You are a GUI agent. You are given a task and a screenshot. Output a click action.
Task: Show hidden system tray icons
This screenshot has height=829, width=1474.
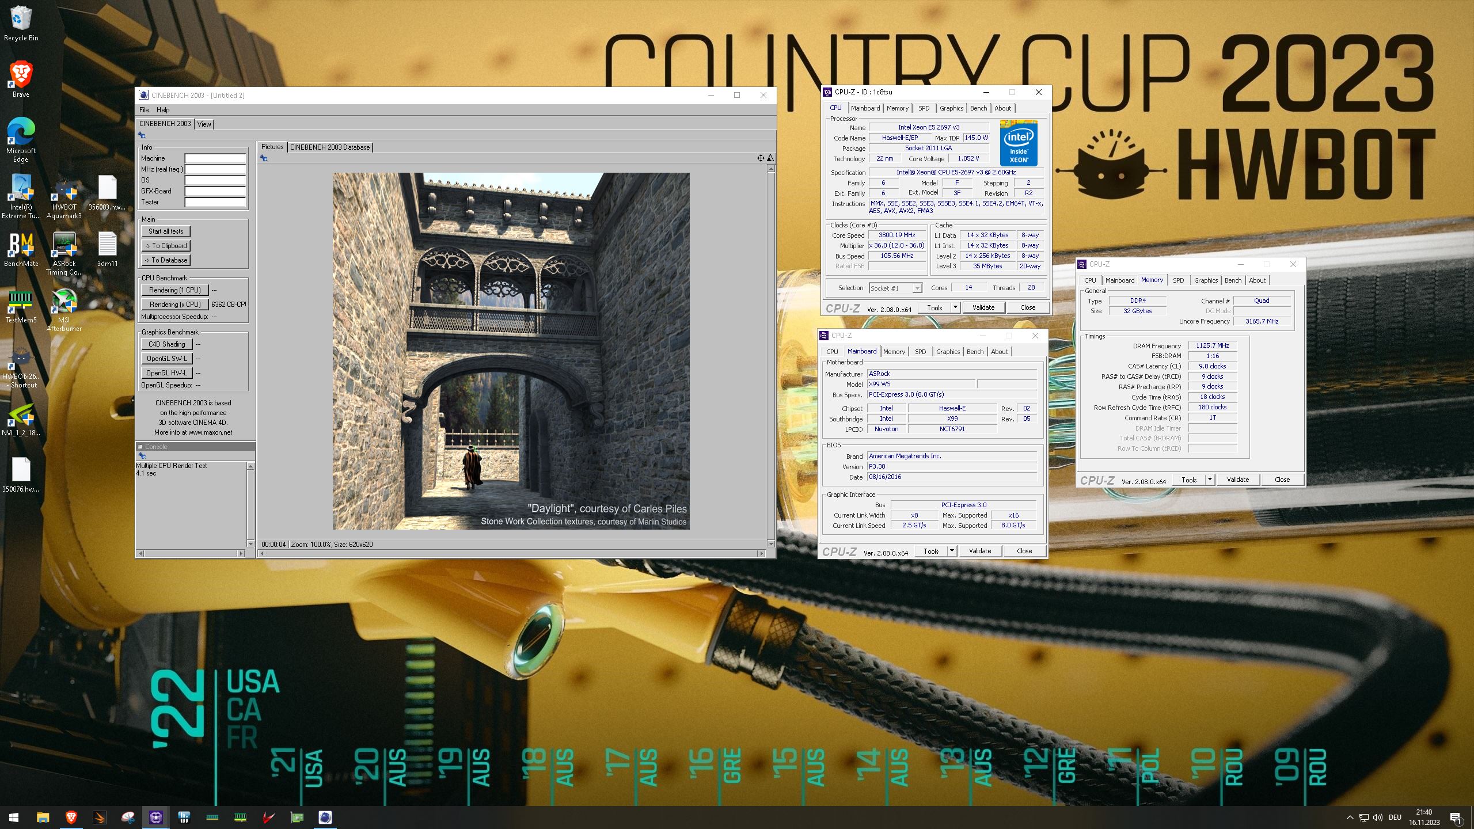(1350, 817)
